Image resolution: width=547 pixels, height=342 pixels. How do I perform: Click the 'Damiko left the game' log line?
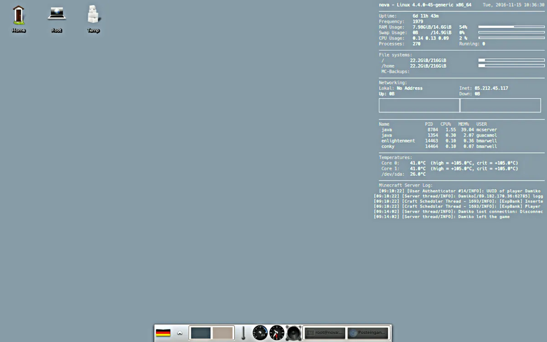point(442,217)
